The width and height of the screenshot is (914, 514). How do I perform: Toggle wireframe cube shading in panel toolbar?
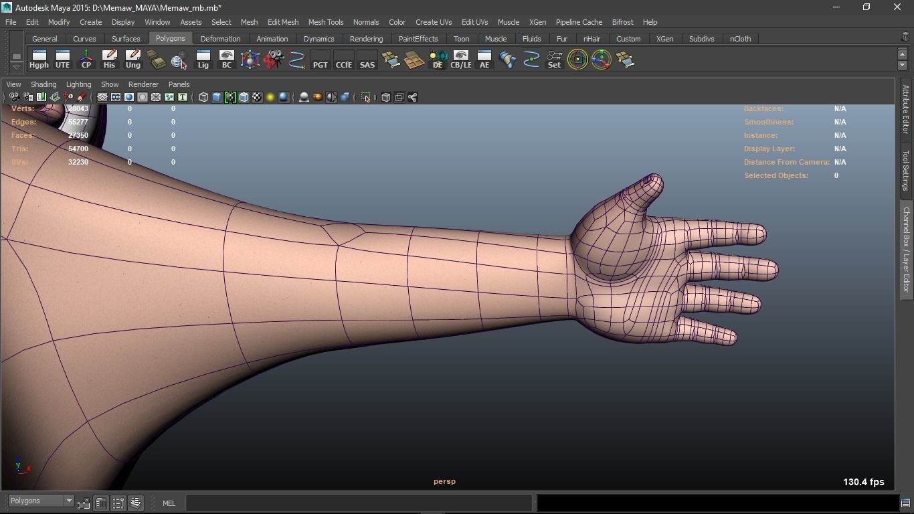203,97
